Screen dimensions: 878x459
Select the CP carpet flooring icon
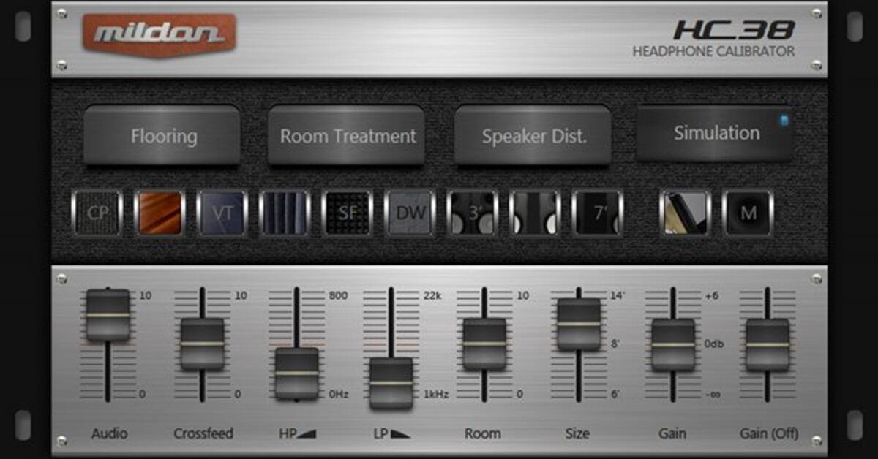tap(97, 213)
